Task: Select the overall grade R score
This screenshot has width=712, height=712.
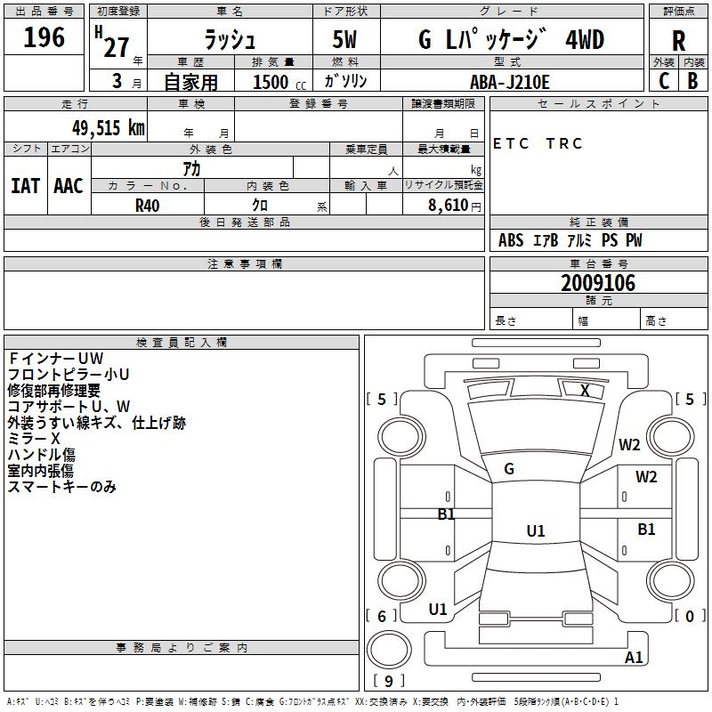Action: [678, 40]
